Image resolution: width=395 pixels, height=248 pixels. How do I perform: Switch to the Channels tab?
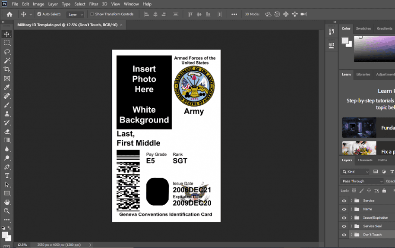[365, 160]
